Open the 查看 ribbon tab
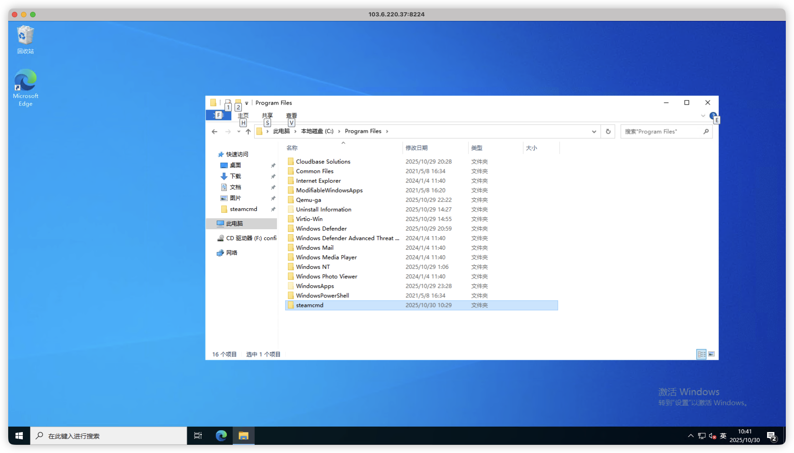The height and width of the screenshot is (453, 794). tap(292, 116)
